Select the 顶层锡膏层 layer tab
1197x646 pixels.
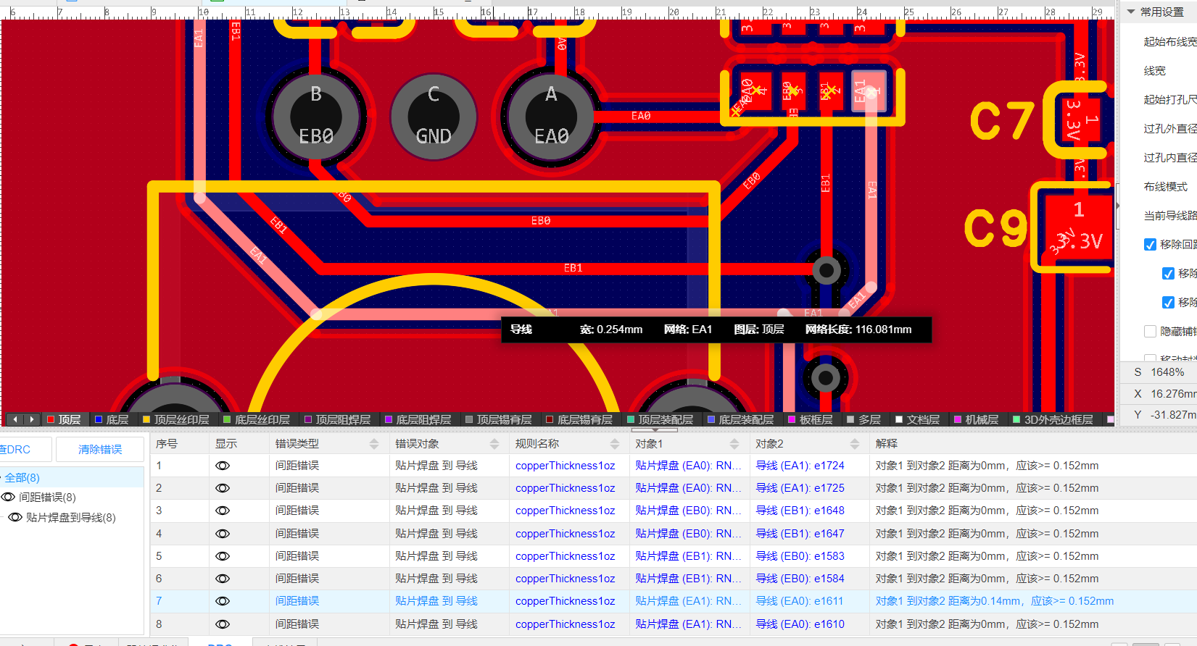tap(498, 419)
